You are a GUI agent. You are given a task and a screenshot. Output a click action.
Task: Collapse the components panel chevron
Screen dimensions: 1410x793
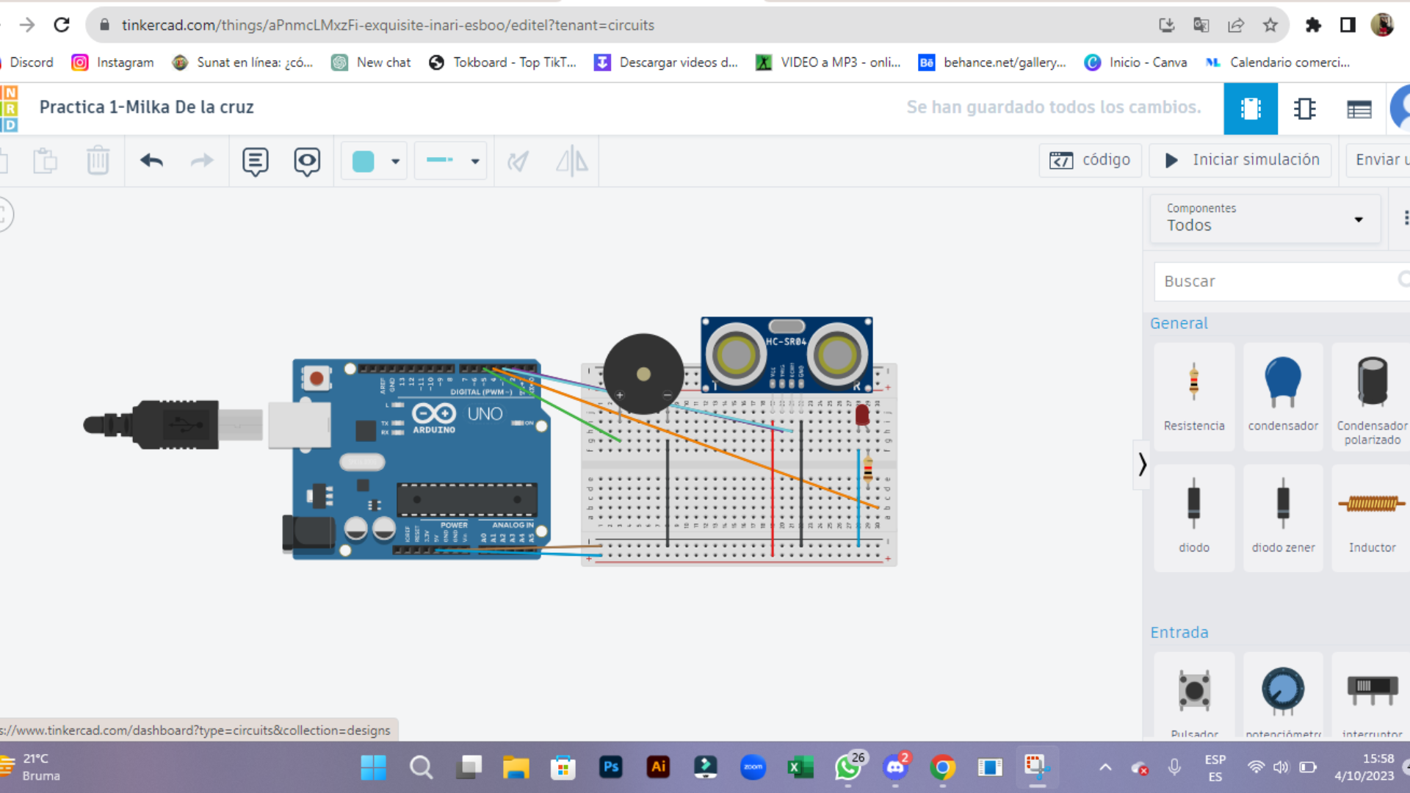point(1142,464)
